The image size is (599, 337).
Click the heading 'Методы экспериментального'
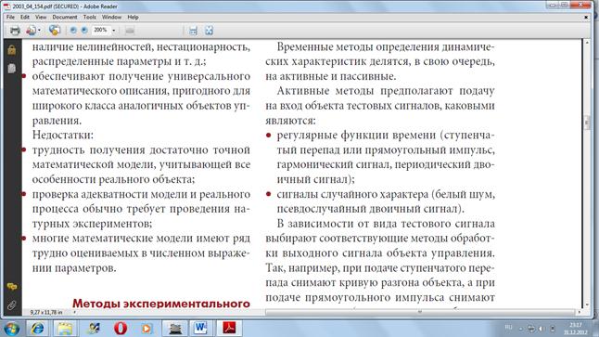(161, 304)
